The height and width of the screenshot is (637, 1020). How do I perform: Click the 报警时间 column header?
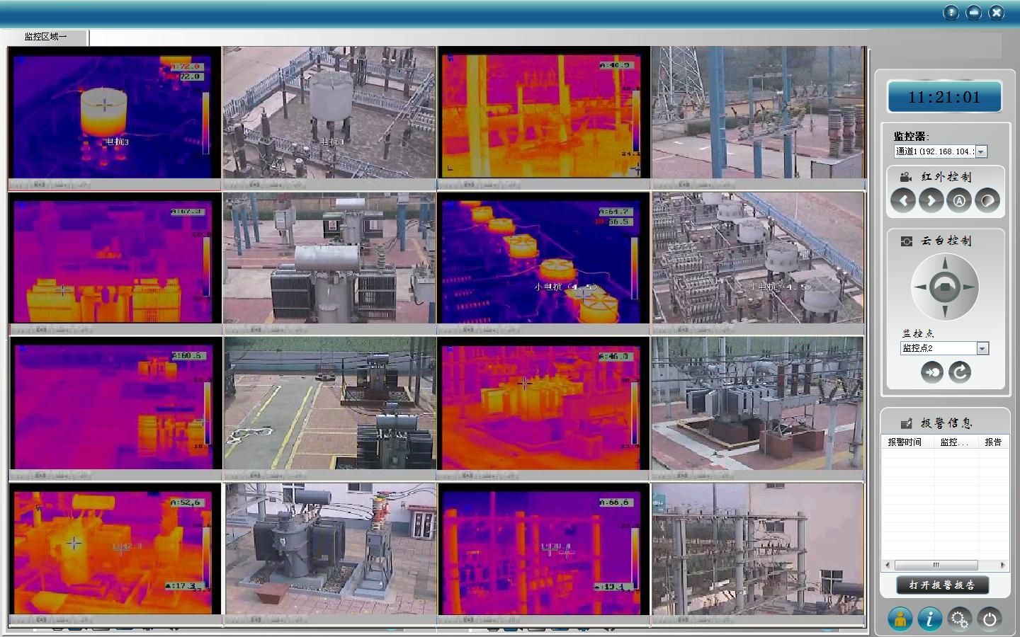[905, 442]
